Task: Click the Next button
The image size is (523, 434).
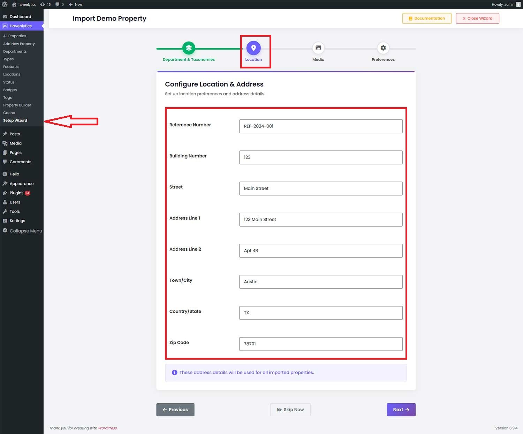Action: (x=401, y=410)
